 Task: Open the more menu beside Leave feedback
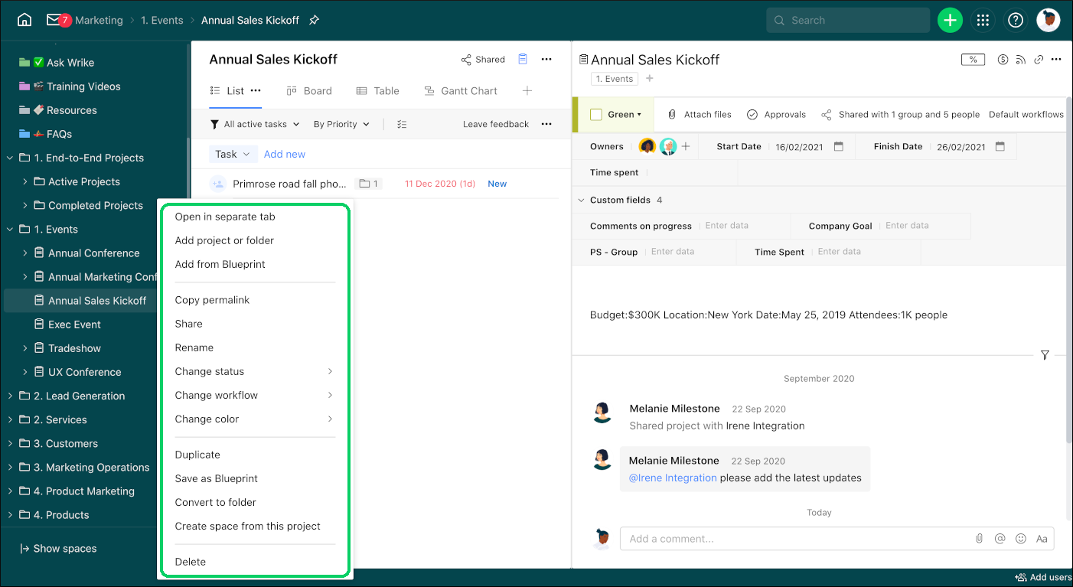click(546, 124)
